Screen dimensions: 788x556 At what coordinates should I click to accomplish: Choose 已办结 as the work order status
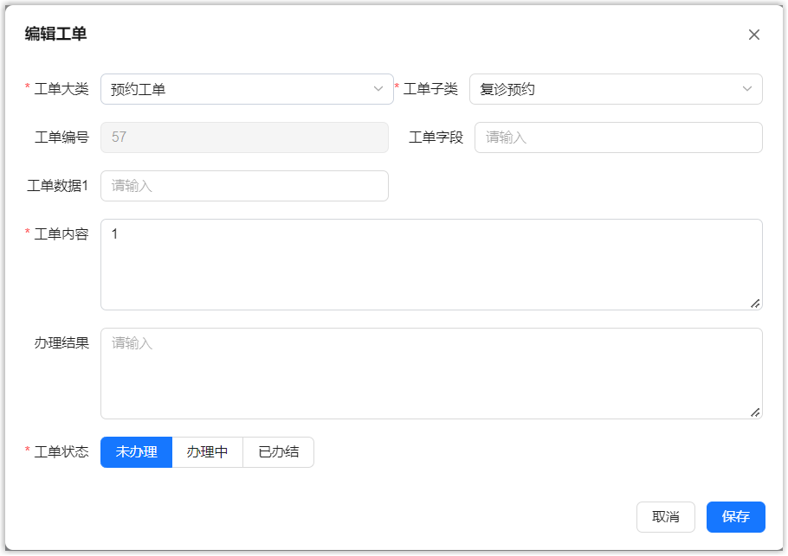pos(279,452)
